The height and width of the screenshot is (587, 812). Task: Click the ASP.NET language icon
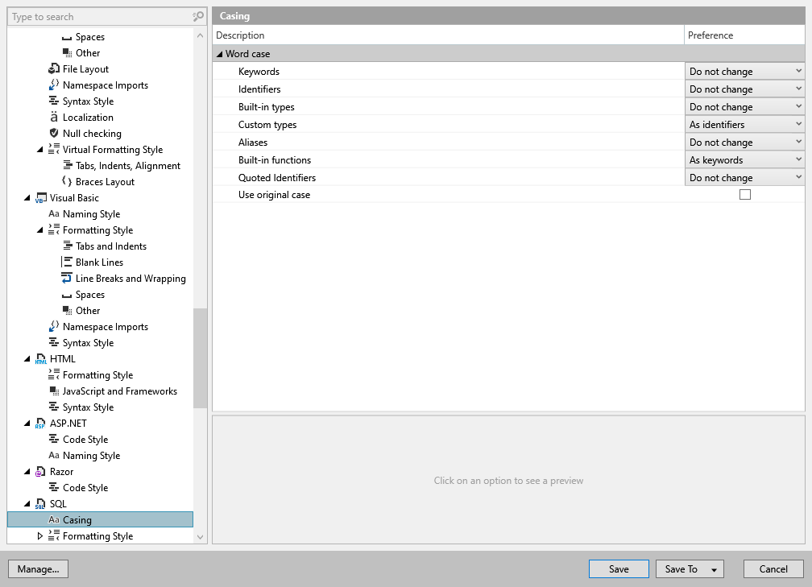pos(40,423)
